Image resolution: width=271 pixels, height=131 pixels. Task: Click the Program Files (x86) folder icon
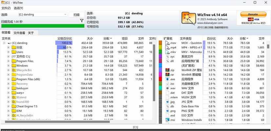[x=14, y=79]
